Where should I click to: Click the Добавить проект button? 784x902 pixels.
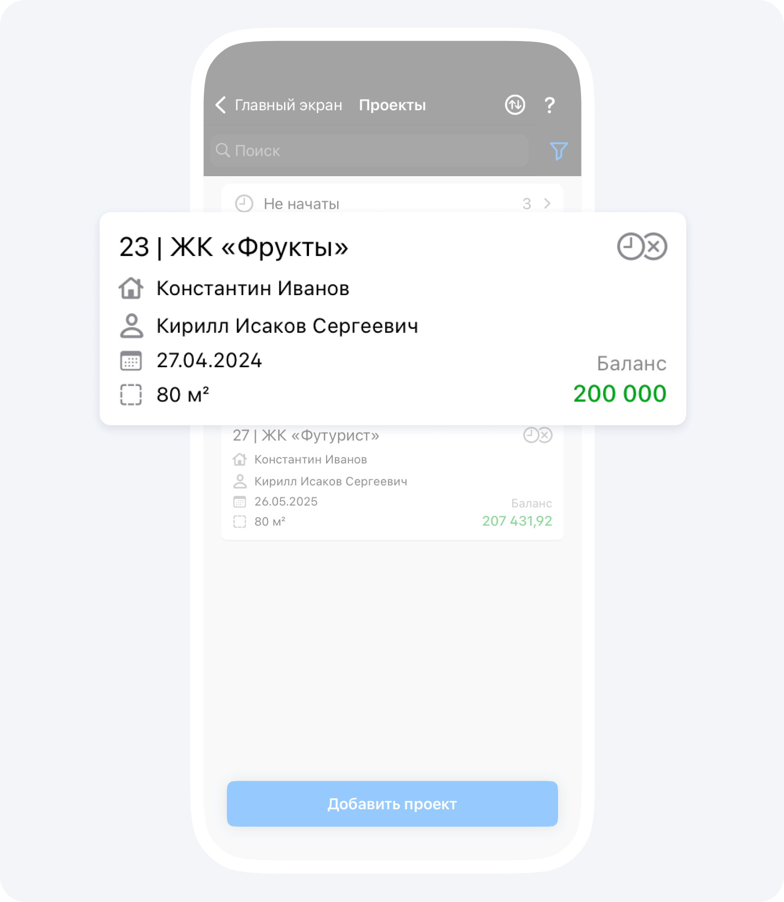tap(392, 804)
